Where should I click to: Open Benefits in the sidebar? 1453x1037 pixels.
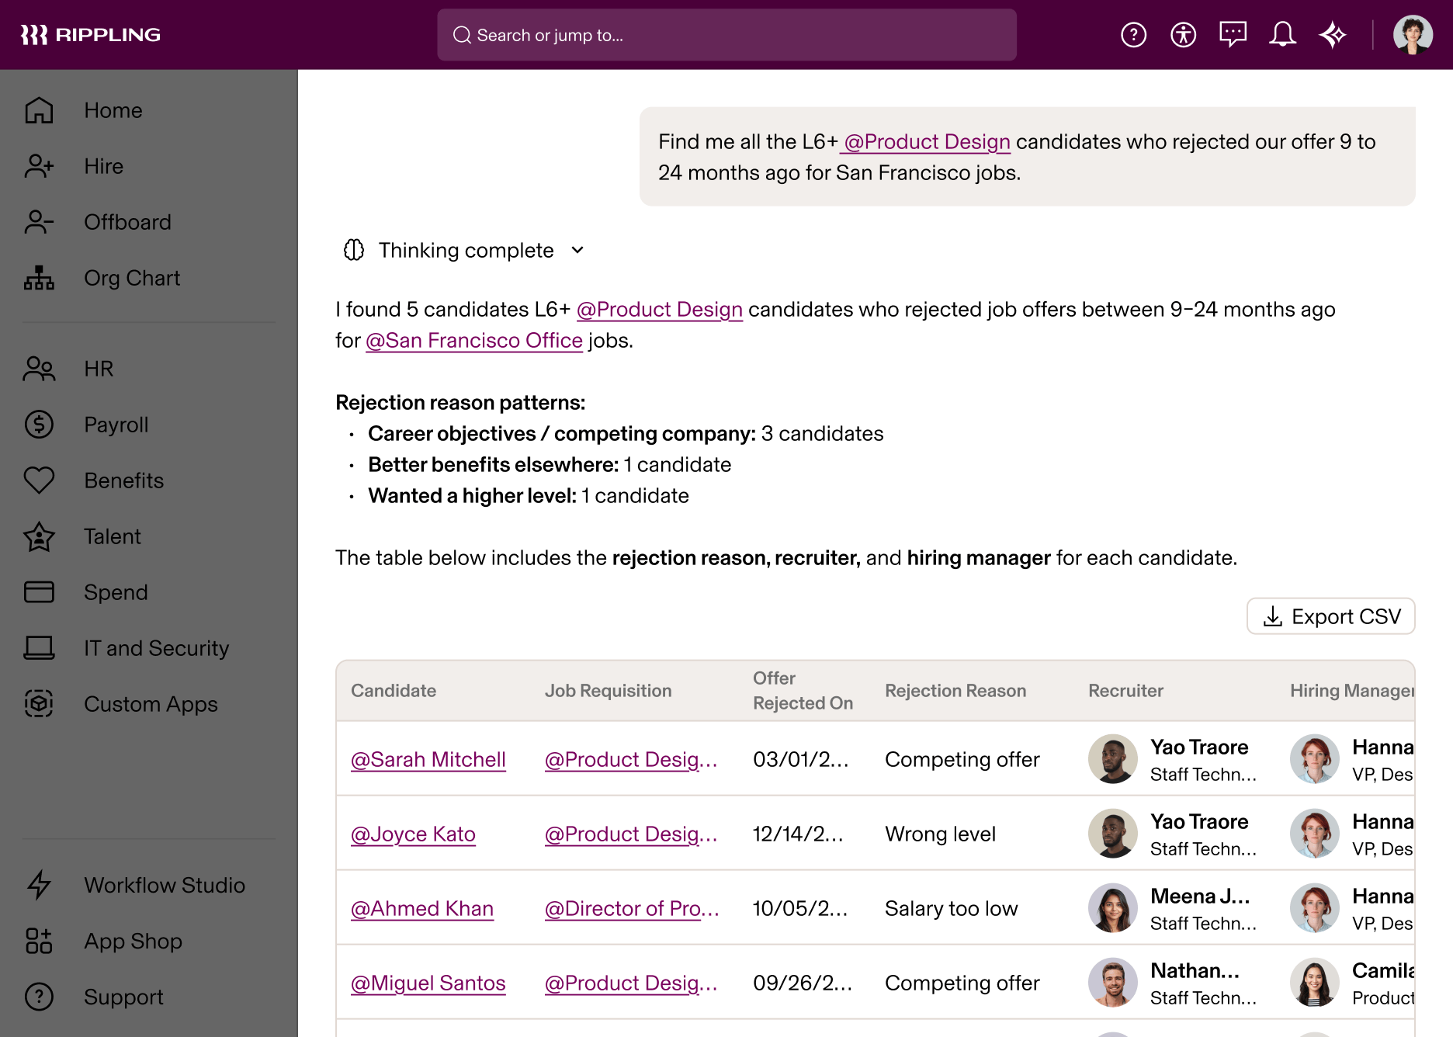(124, 480)
